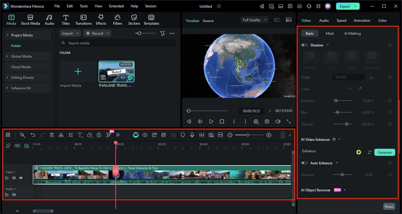Open the Tools menu in the menu bar
Viewport: 402px width, 214px height.
[83, 6]
